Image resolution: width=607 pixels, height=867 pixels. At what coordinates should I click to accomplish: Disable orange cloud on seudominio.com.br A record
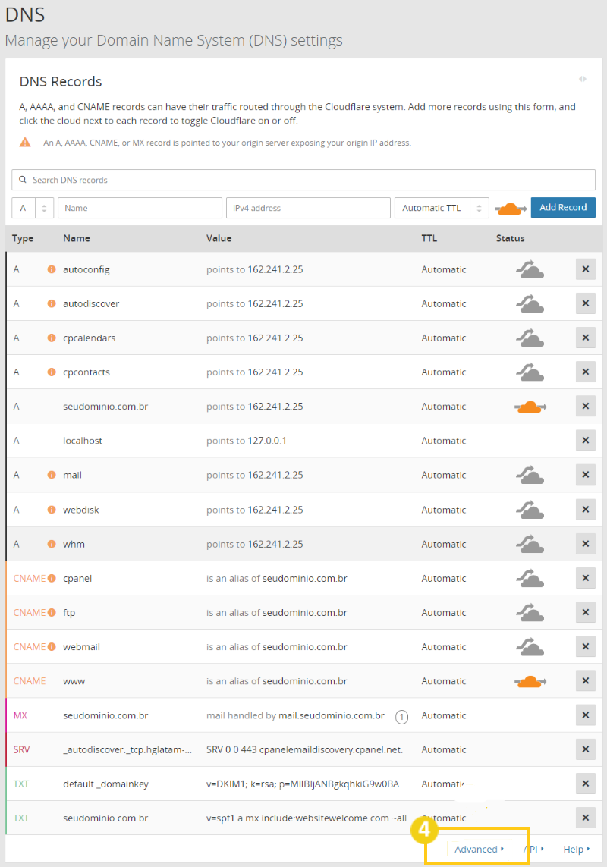pos(530,407)
